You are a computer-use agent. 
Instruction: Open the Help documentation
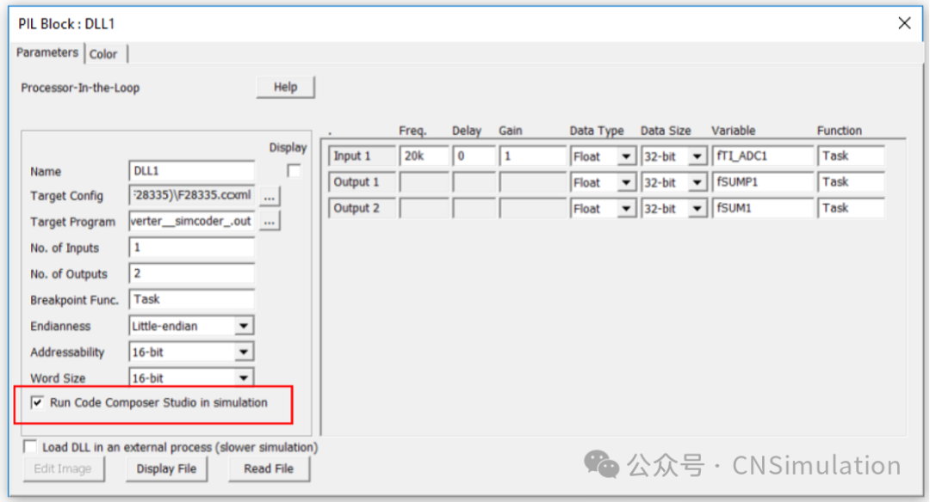pyautogui.click(x=285, y=87)
